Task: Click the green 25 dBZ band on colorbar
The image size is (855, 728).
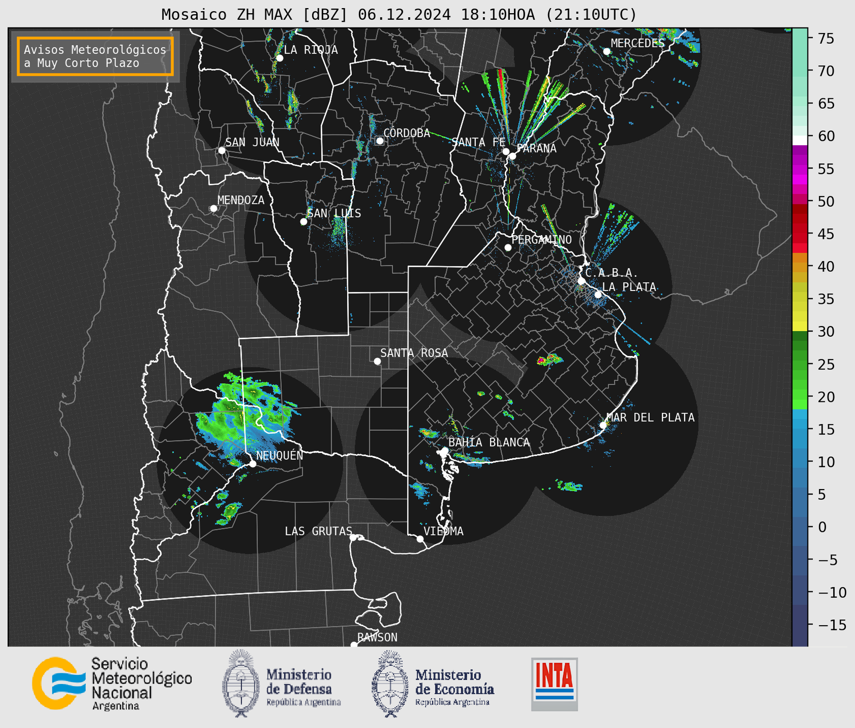Action: [800, 365]
